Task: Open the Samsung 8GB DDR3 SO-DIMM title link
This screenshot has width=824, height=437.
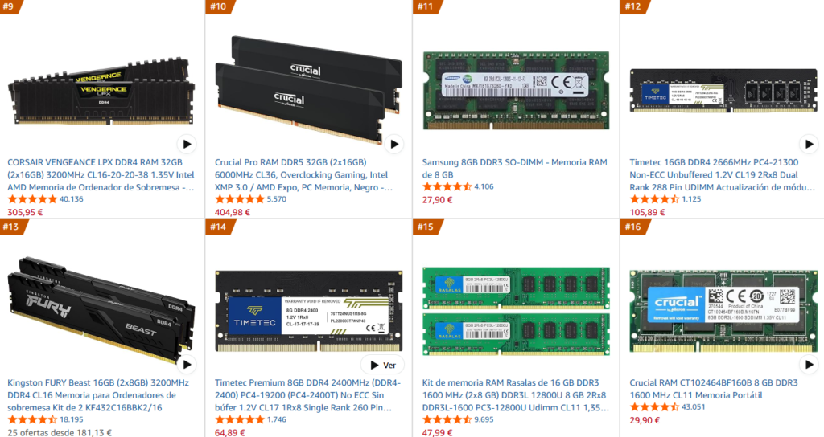Action: (514, 169)
